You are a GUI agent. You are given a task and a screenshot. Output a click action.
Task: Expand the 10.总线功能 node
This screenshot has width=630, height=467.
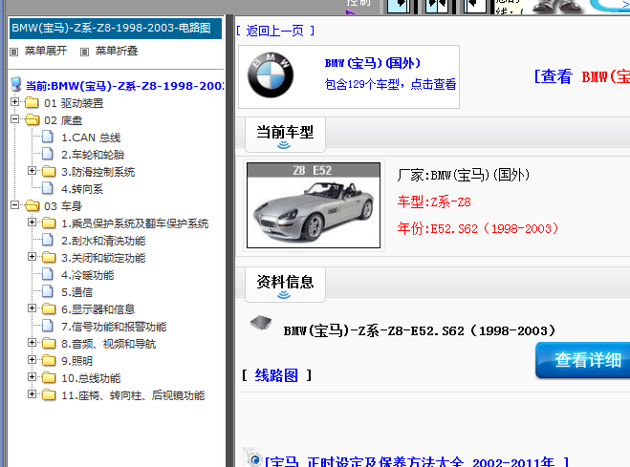tap(32, 376)
